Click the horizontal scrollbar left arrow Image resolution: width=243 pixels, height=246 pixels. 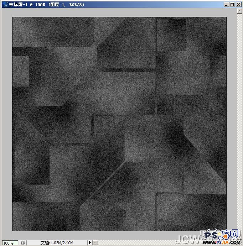(x=95, y=243)
